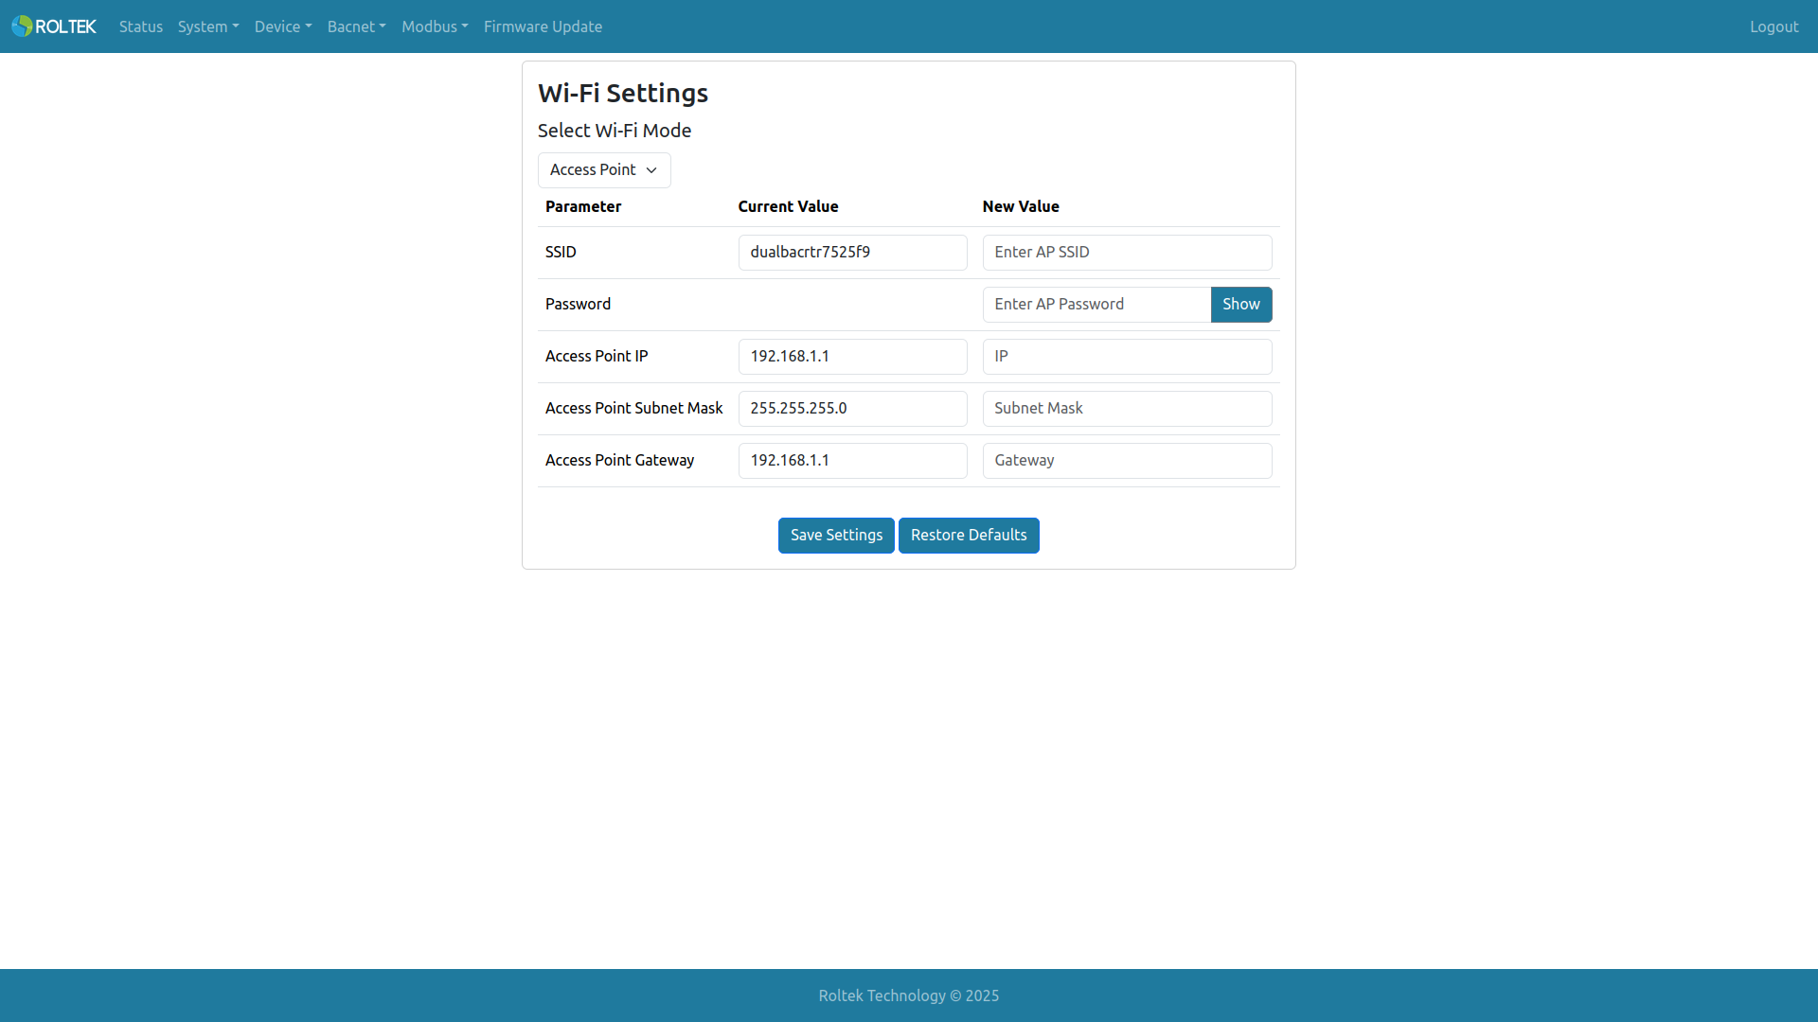Click the Enter AP Password field

pos(1096,305)
